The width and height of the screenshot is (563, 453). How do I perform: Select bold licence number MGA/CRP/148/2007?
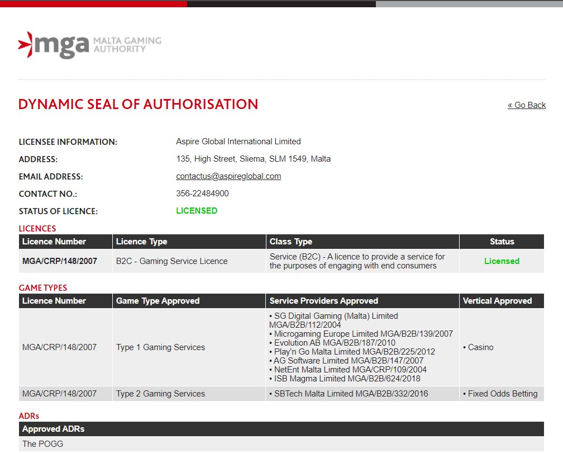[60, 261]
